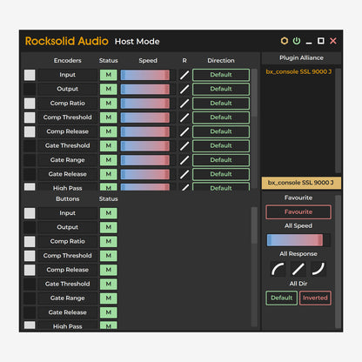This screenshot has height=362, width=362.
Task: Toggle Output encoder M status
Action: [109, 89]
